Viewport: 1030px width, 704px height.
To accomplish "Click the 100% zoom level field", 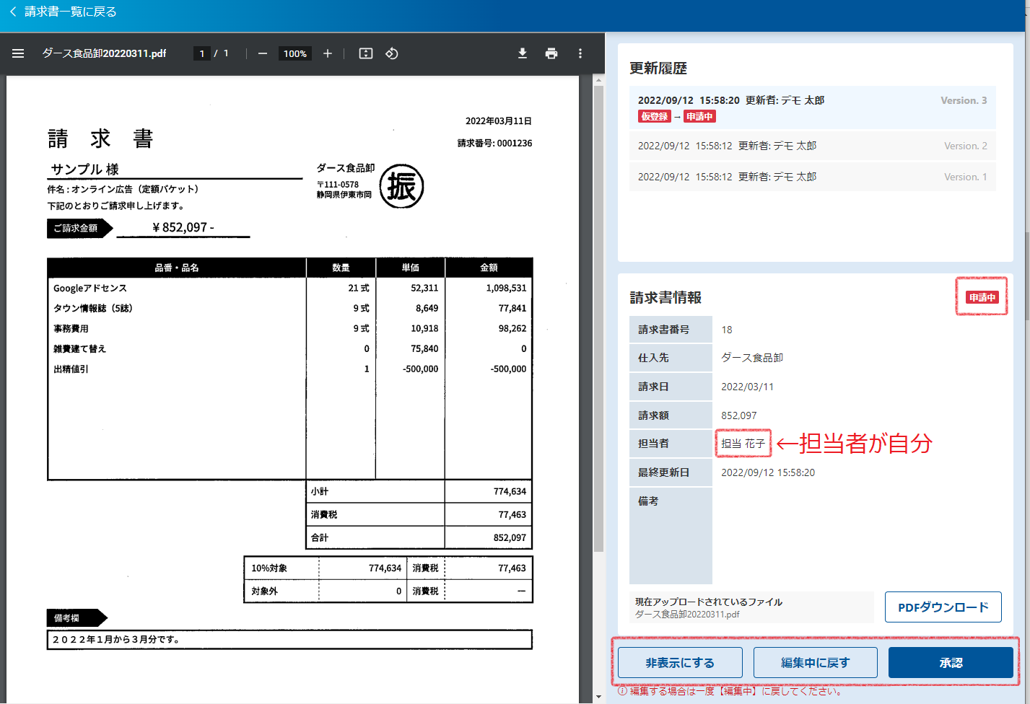I will click(294, 53).
